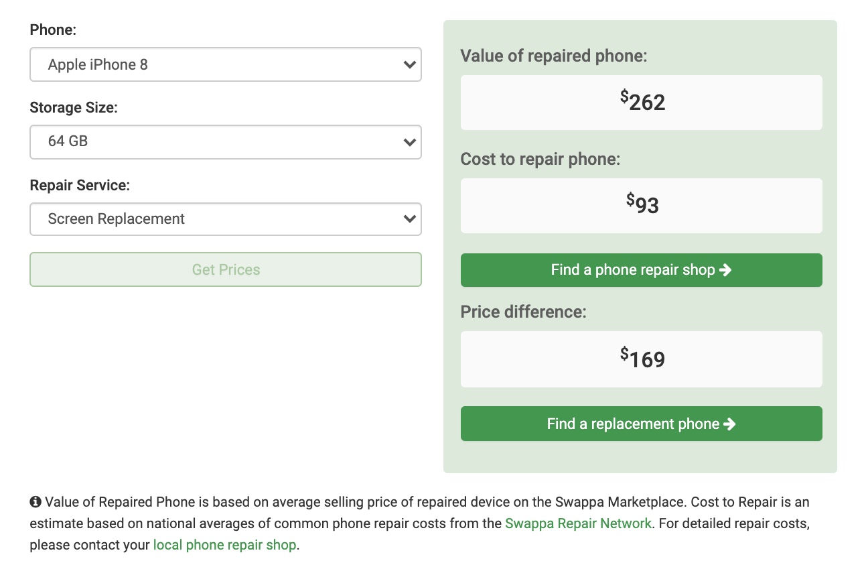This screenshot has width=864, height=567.
Task: Click the $169 price difference box
Action: 641,359
